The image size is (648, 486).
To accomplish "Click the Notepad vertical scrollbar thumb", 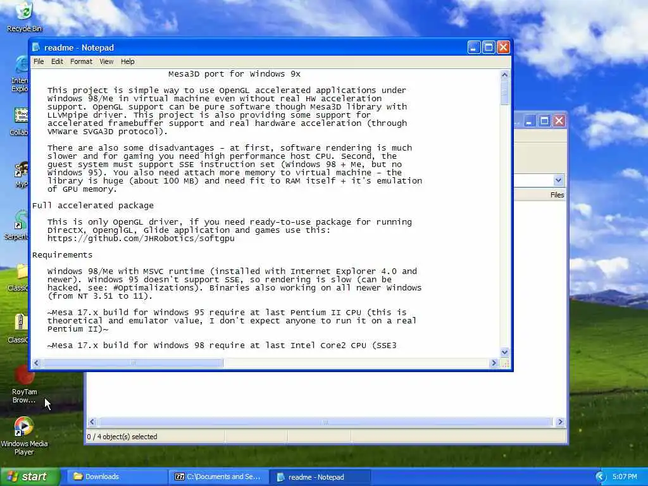I will click(504, 92).
